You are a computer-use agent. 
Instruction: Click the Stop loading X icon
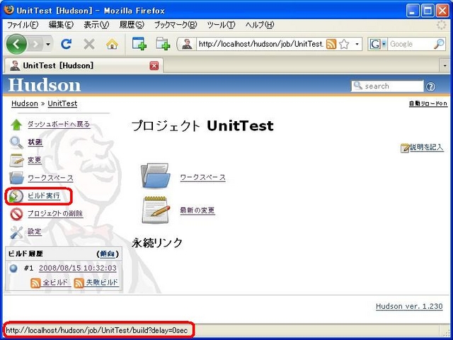coord(89,44)
